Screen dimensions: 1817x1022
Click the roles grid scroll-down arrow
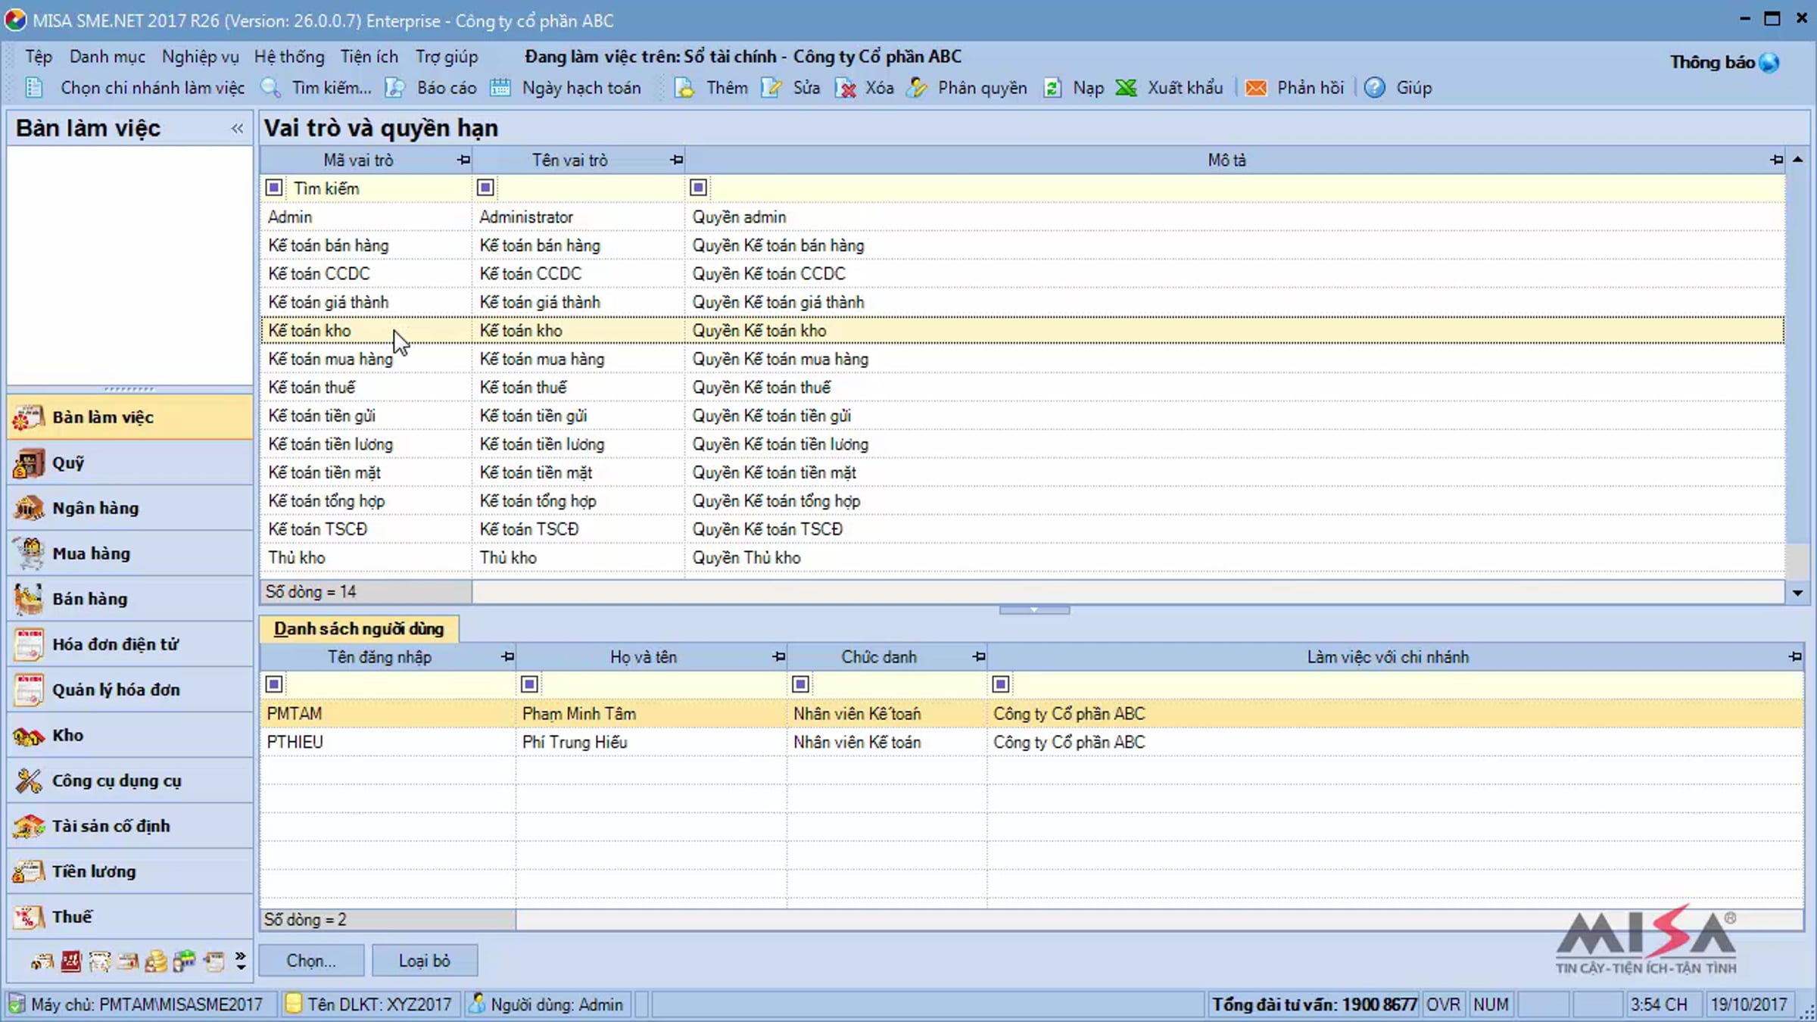[1797, 593]
